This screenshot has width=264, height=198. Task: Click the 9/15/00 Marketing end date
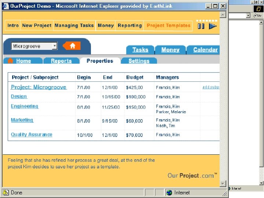point(110,121)
